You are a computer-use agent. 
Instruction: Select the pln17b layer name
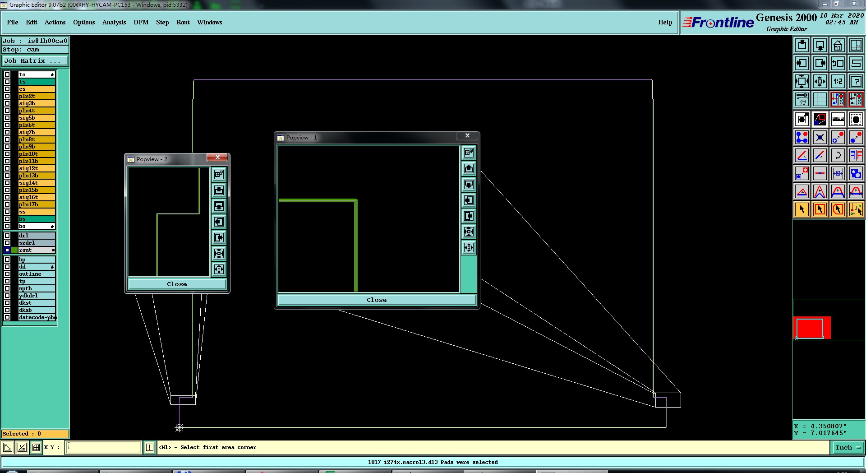click(x=37, y=204)
